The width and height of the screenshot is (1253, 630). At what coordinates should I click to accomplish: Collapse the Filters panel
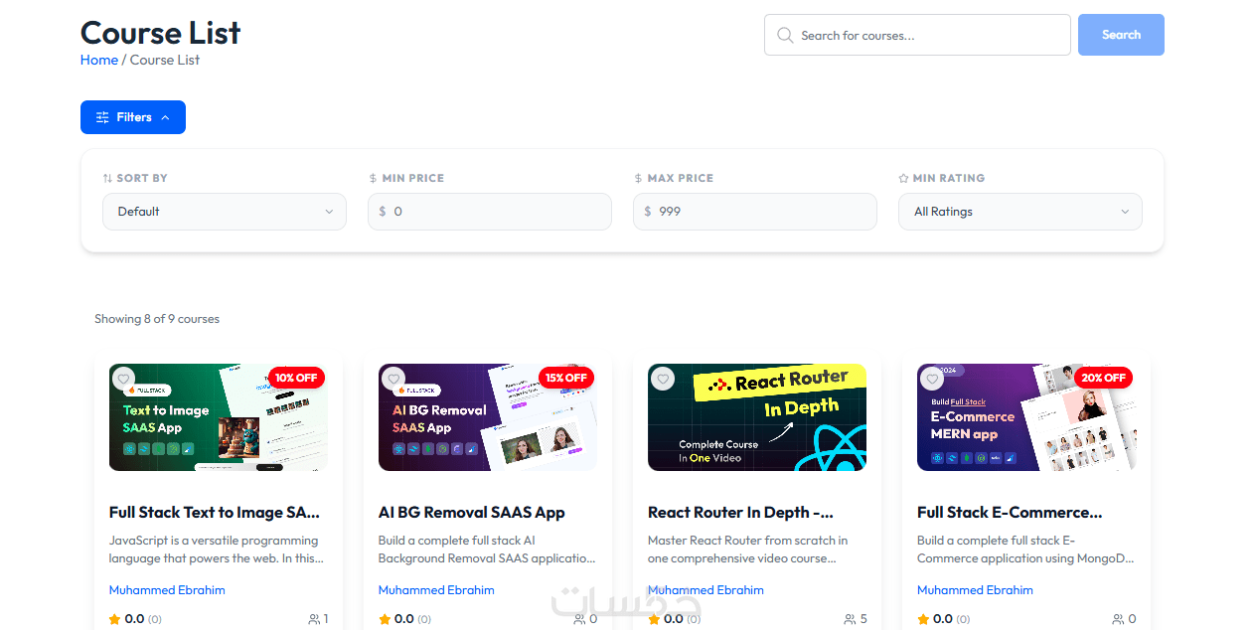pos(133,117)
